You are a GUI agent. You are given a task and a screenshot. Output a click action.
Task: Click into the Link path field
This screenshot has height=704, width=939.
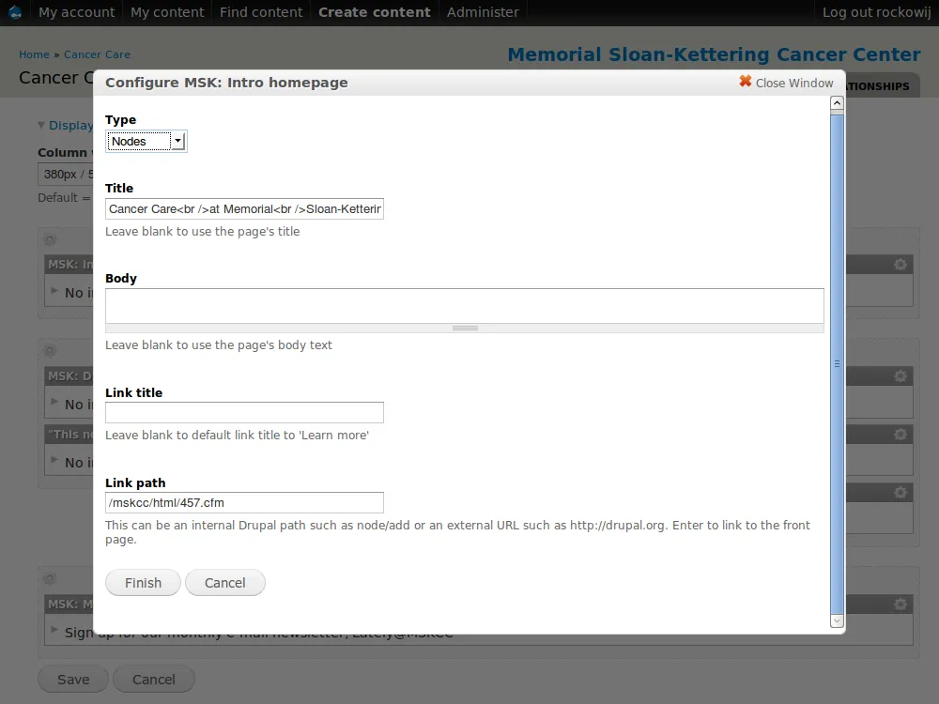pyautogui.click(x=244, y=503)
